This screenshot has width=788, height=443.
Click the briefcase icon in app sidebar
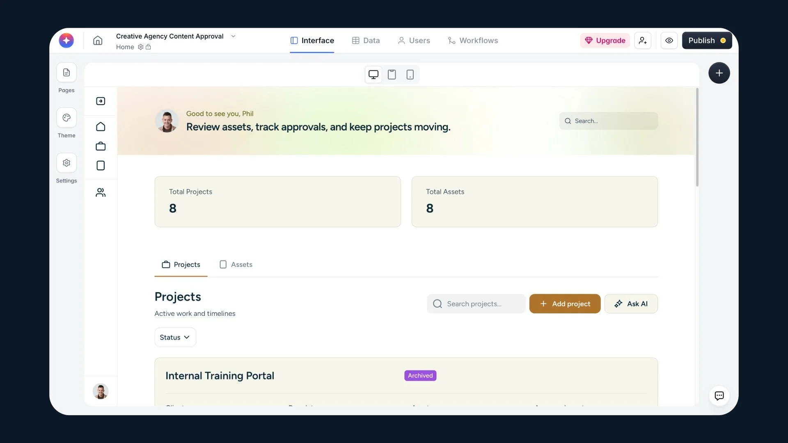point(101,146)
